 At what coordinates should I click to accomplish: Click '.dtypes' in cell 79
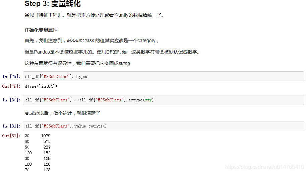[x=80, y=77]
